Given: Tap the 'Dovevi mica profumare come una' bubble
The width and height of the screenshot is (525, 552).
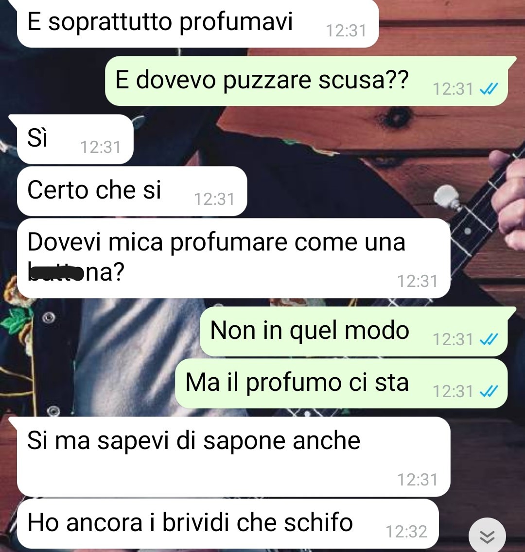Looking at the screenshot, I should coord(233,258).
